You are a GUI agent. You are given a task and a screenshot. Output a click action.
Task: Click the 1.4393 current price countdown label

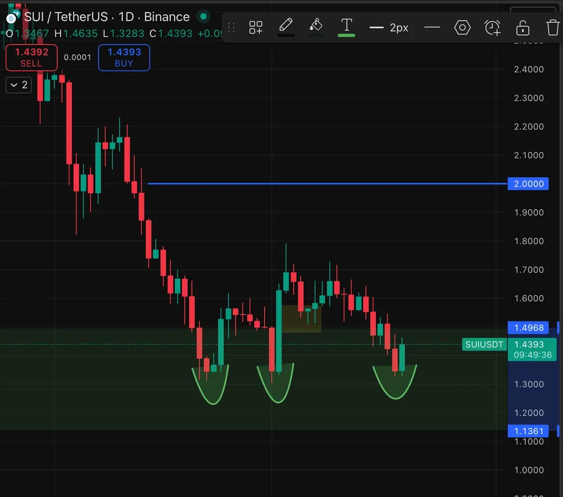[533, 350]
